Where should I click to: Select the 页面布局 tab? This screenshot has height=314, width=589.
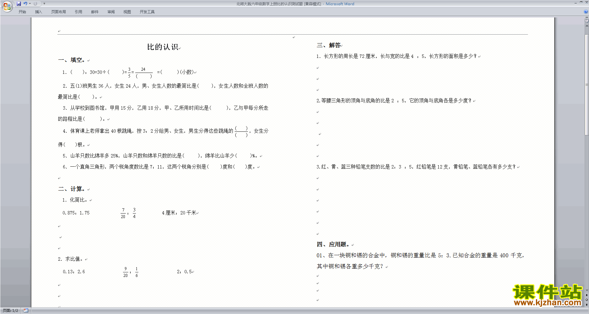point(59,12)
